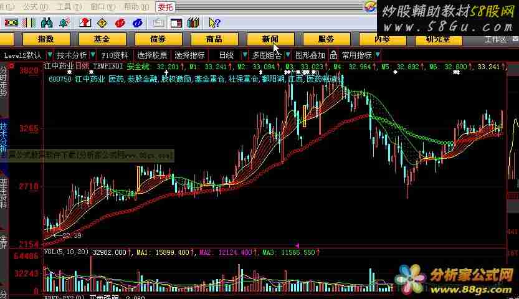Click the TEMPINDI indicator name
This screenshot has height=299, width=519.
point(108,66)
